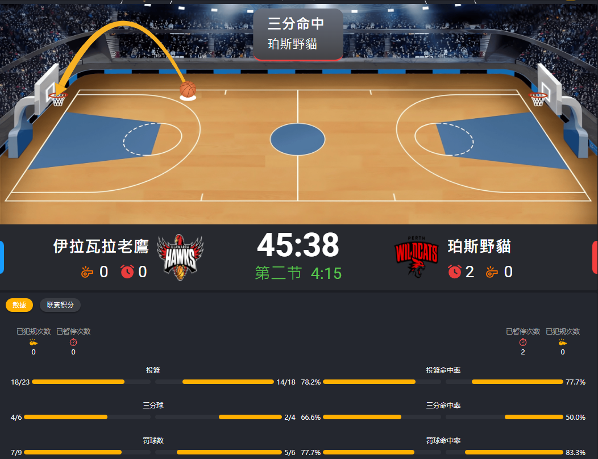Click the Illawarra Hawks team logo

click(x=180, y=257)
